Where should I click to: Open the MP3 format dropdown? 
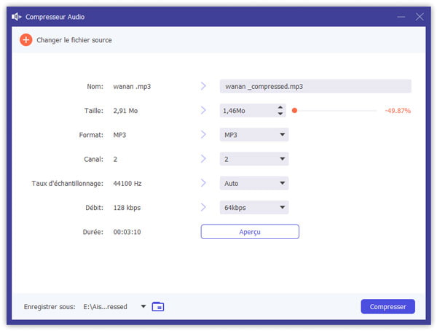click(x=254, y=135)
